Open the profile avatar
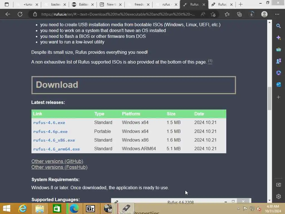285x214 pixels. click(x=264, y=14)
